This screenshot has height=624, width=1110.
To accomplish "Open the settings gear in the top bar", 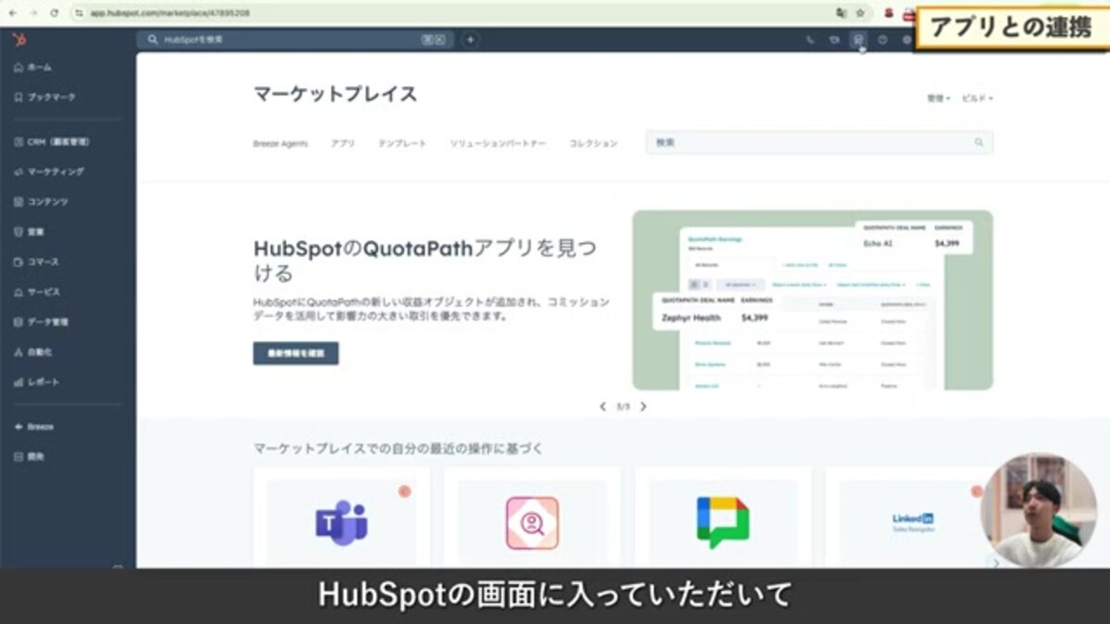I will pos(907,39).
